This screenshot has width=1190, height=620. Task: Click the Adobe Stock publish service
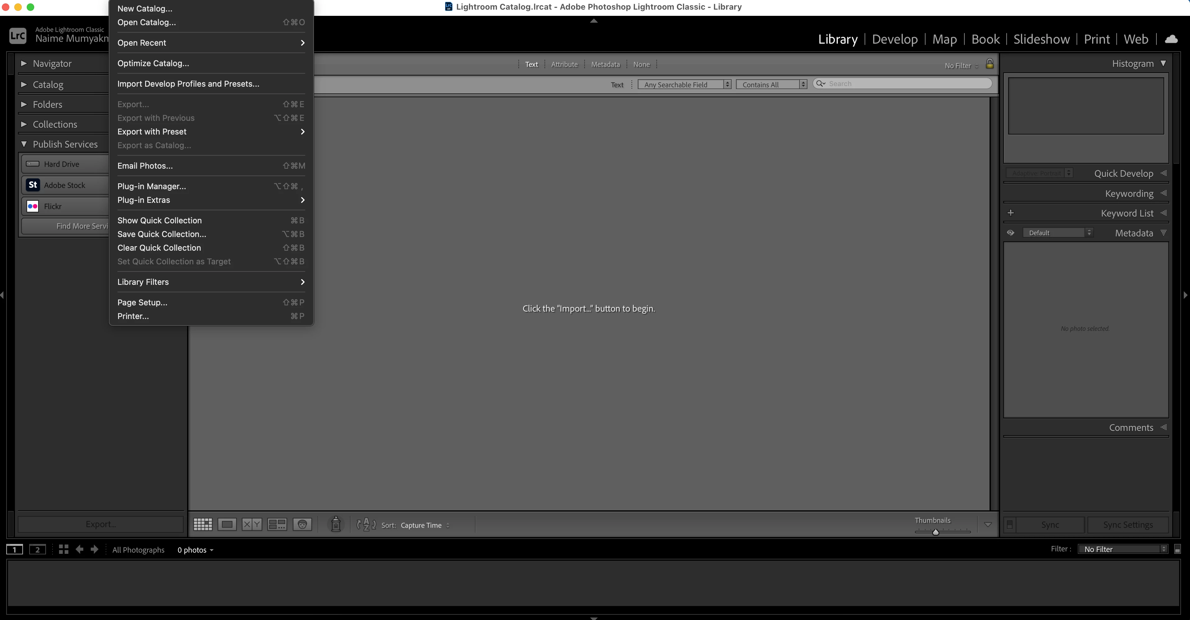(65, 185)
